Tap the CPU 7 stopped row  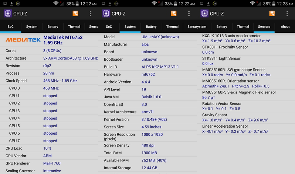(x=49, y=141)
